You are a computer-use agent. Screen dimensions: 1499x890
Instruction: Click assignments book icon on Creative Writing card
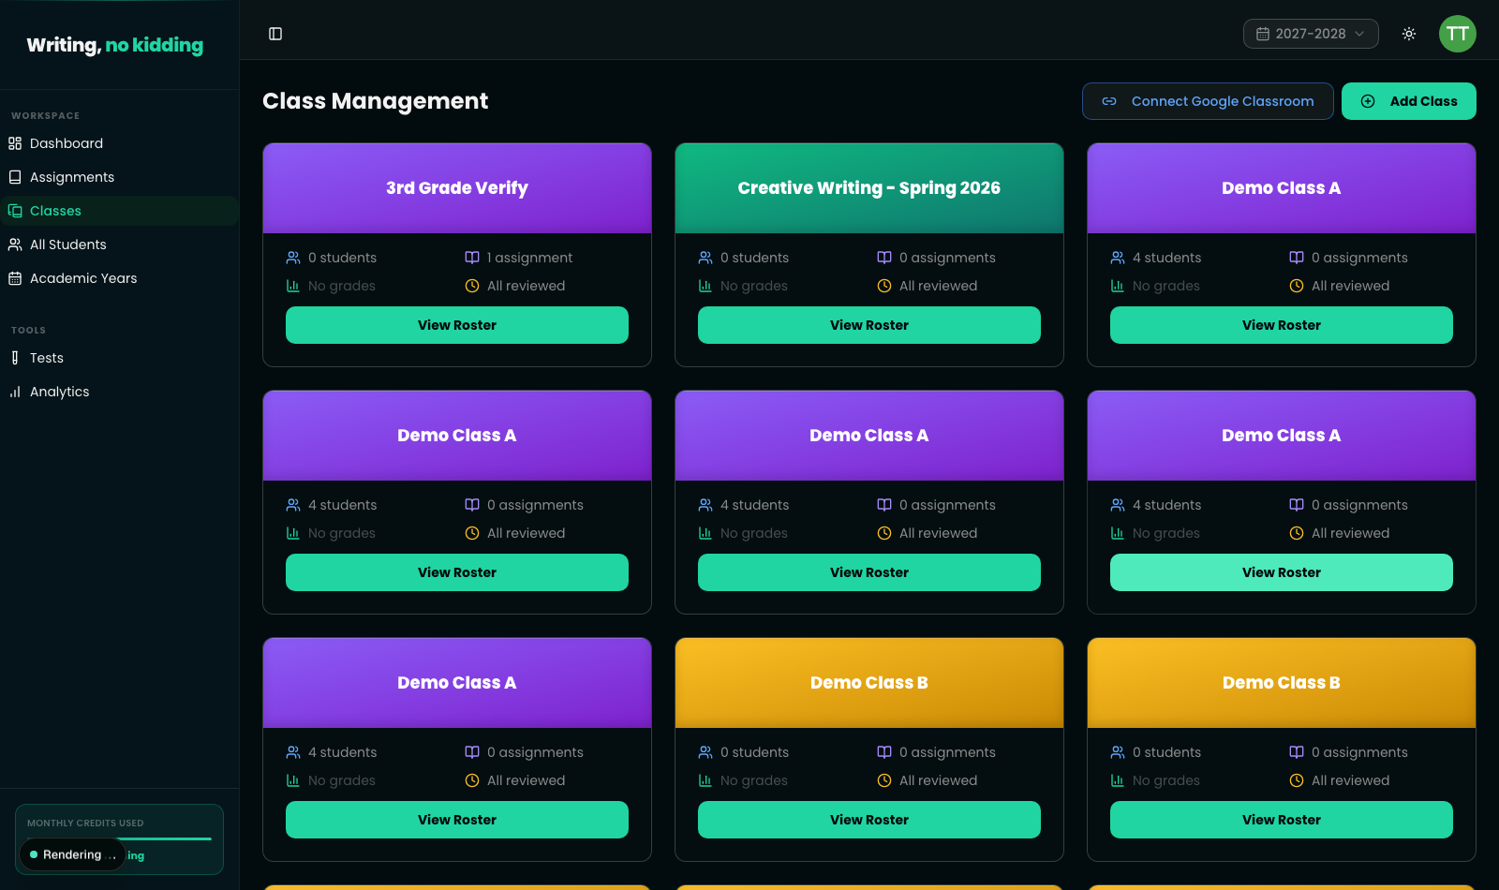click(x=884, y=258)
